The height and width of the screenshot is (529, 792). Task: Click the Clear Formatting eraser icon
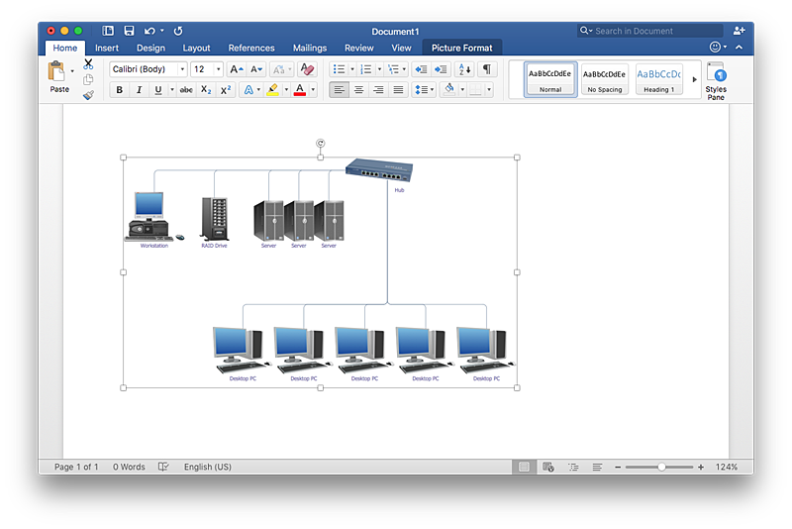tap(307, 69)
